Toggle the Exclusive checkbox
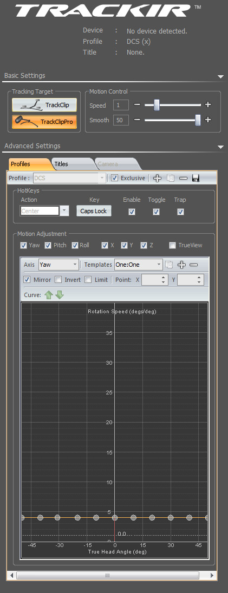This screenshot has width=228, height=593. [x=115, y=178]
